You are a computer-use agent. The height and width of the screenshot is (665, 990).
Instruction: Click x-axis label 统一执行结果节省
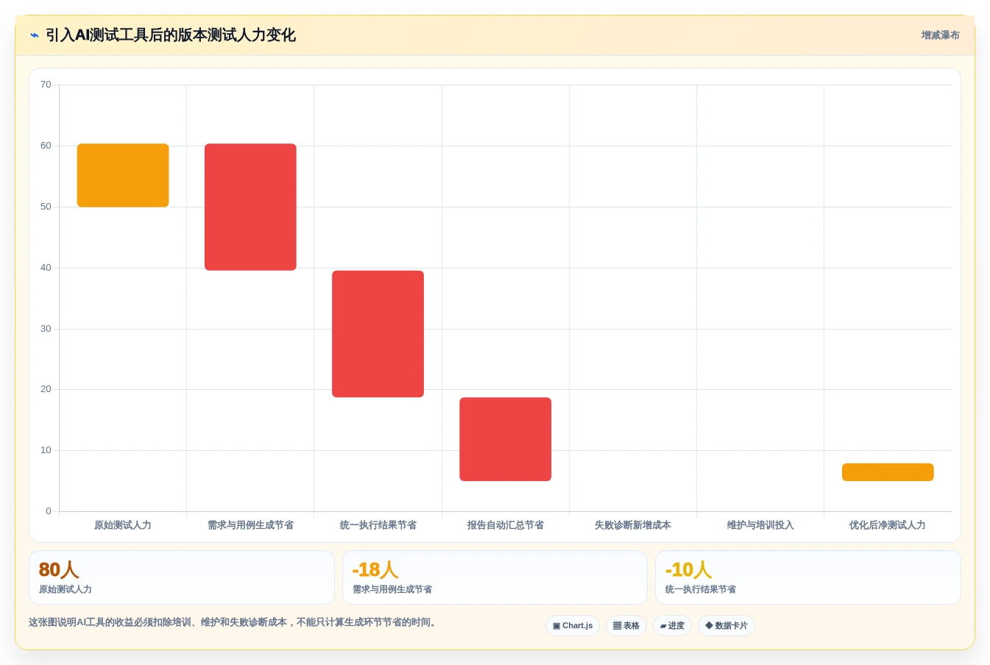click(378, 525)
